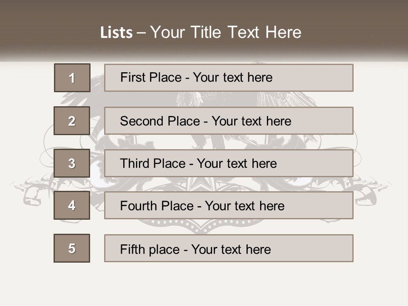Select the number 5 box
The width and height of the screenshot is (408, 306).
point(72,248)
